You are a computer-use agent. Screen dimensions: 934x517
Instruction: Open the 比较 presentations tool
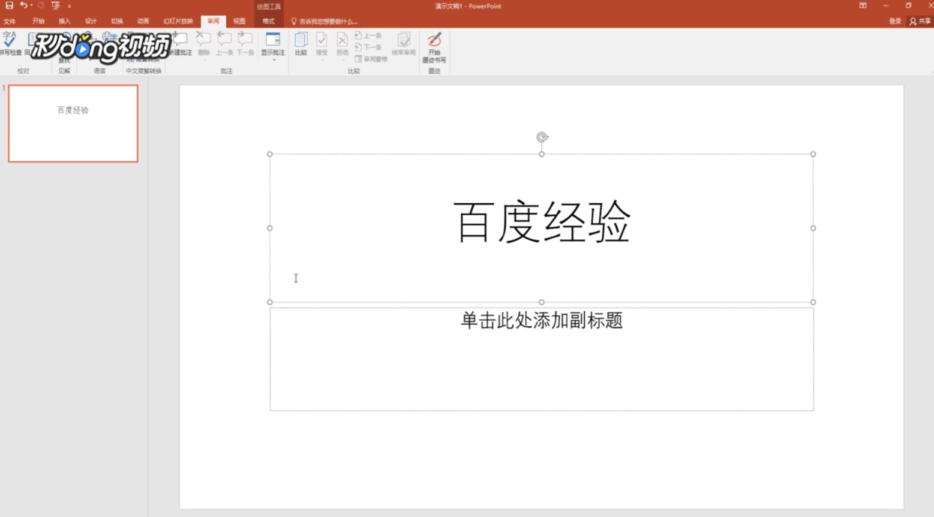pyautogui.click(x=301, y=44)
